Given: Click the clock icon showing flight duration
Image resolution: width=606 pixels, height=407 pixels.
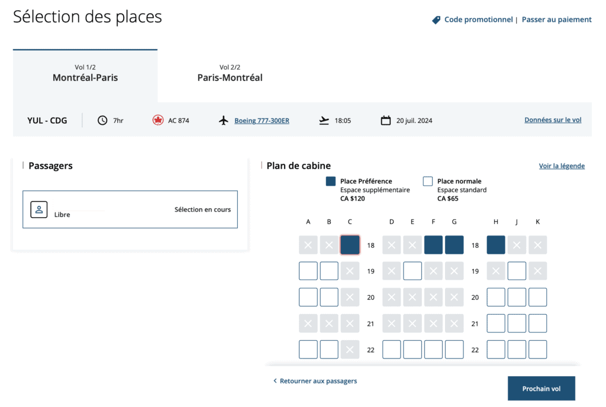Looking at the screenshot, I should point(102,119).
